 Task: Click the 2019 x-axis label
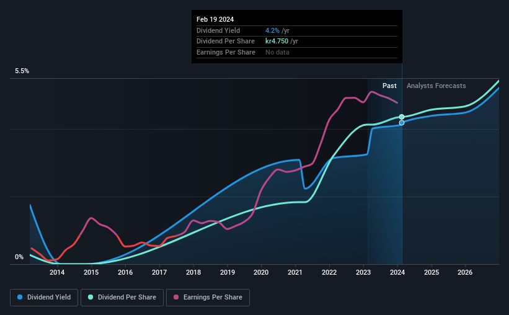(x=228, y=272)
